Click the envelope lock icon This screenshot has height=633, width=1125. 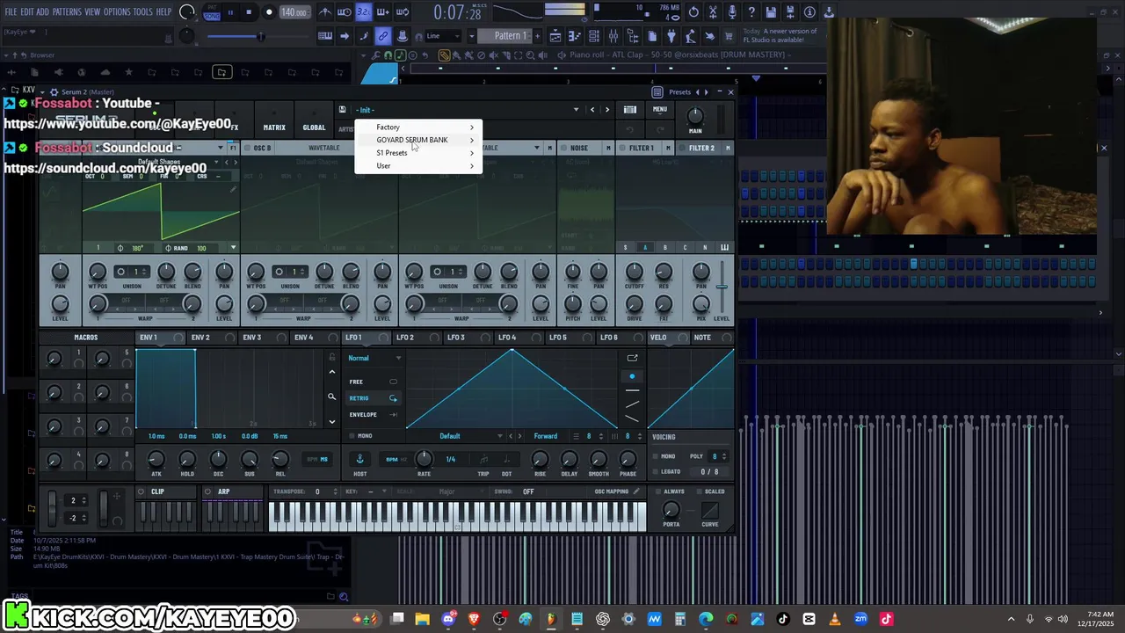(x=331, y=358)
